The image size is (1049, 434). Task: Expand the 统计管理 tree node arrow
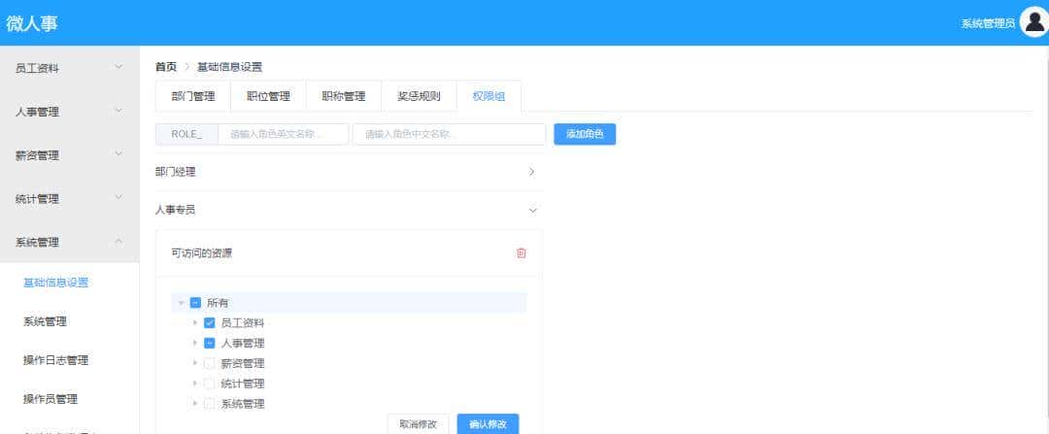pyautogui.click(x=194, y=384)
